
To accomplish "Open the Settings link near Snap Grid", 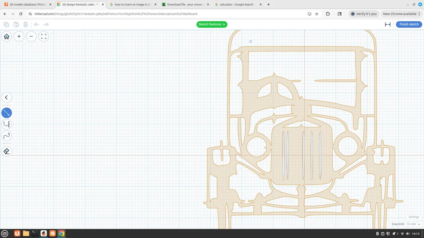I will pos(413,217).
